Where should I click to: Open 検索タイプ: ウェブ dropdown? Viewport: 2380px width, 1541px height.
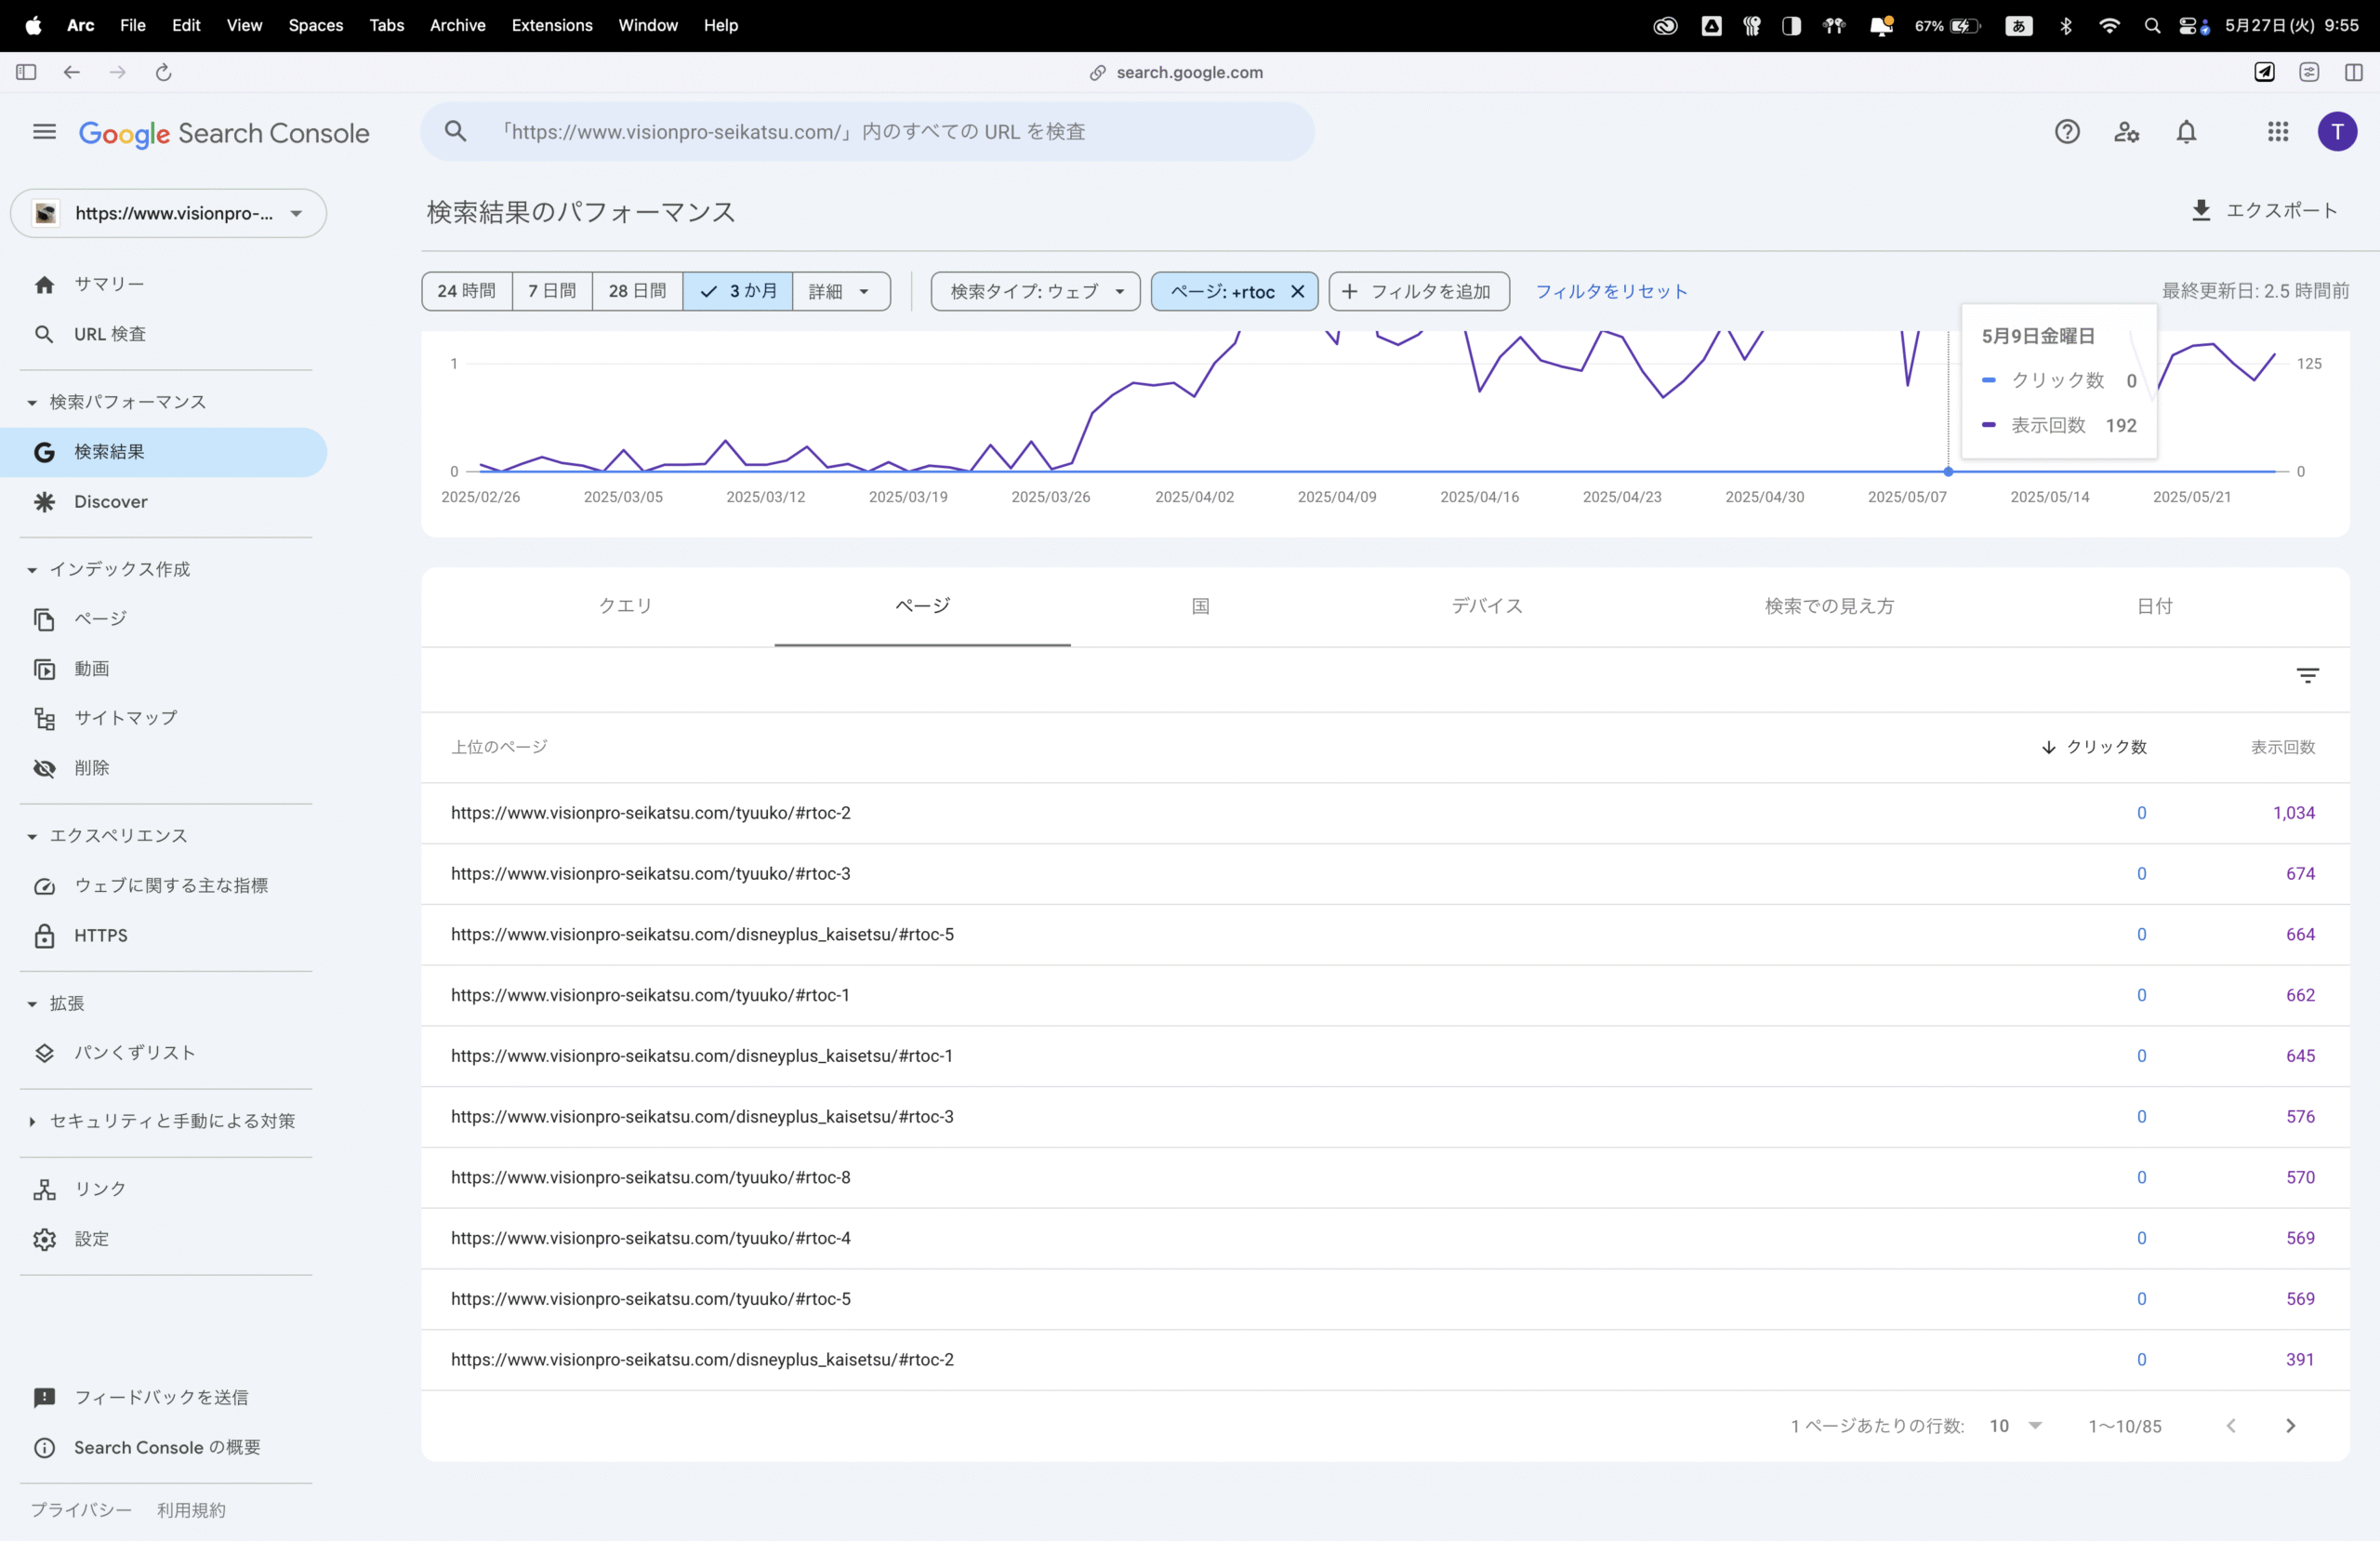[1035, 291]
